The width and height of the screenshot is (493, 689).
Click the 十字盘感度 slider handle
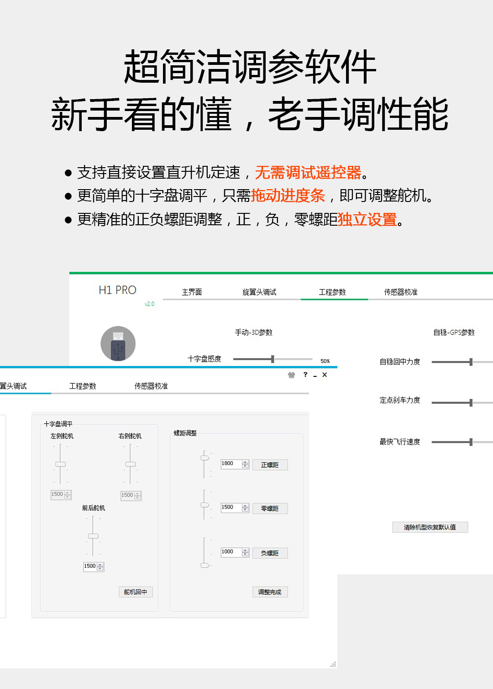tap(273, 359)
